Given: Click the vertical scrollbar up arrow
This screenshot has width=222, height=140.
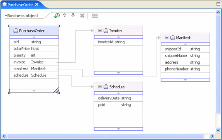Looking at the screenshot, I should [218, 12].
